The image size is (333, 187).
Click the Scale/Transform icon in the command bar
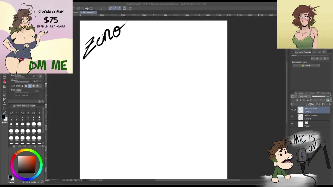pyautogui.click(x=91, y=8)
